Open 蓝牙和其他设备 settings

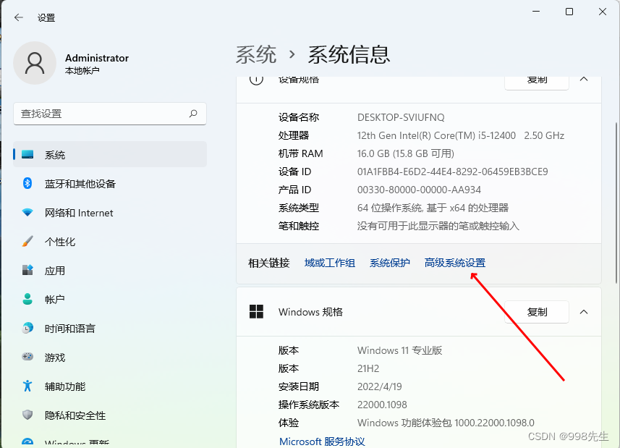110,184
